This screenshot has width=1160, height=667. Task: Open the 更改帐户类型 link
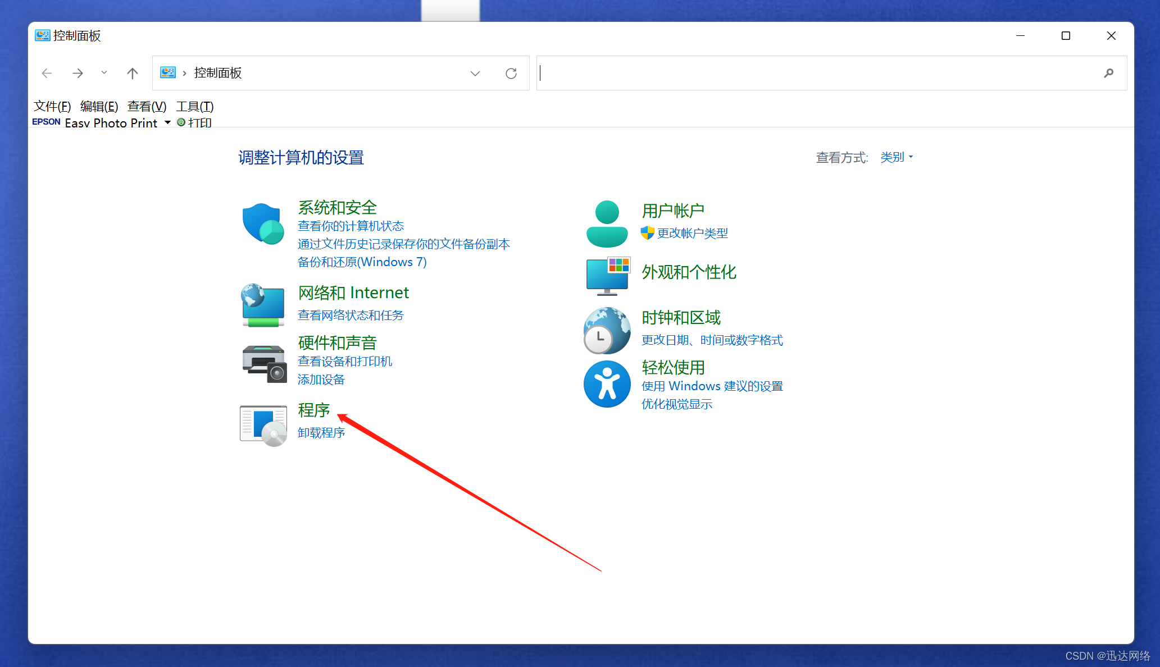(692, 233)
